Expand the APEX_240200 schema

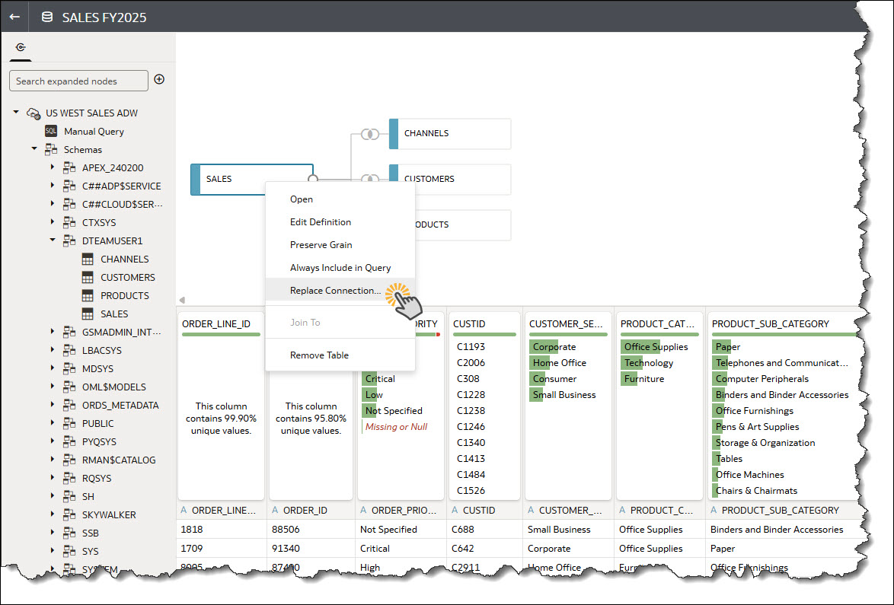click(x=53, y=167)
